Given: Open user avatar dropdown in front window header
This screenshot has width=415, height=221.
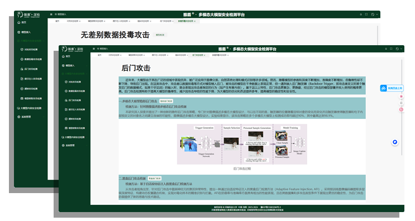Looking at the screenshot, I should click(398, 49).
